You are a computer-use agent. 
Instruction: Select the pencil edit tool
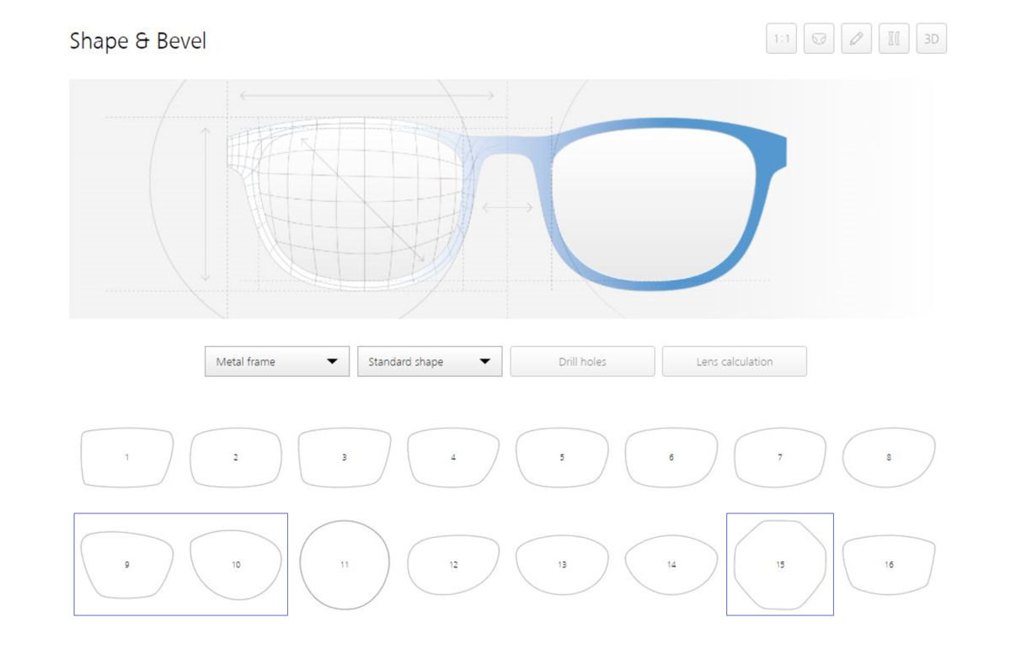(x=856, y=38)
